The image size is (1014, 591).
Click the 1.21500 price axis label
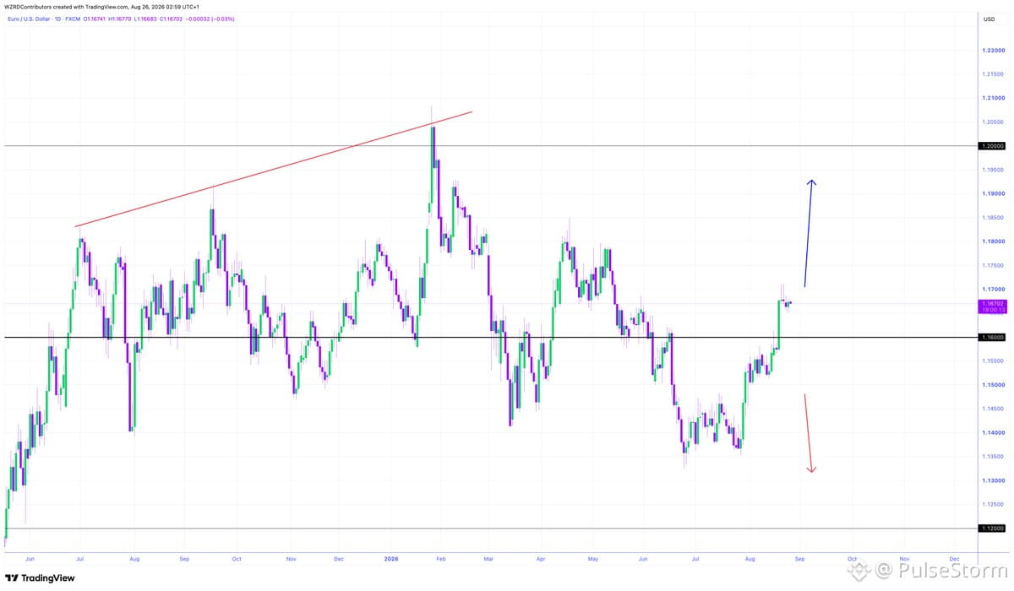tap(992, 74)
